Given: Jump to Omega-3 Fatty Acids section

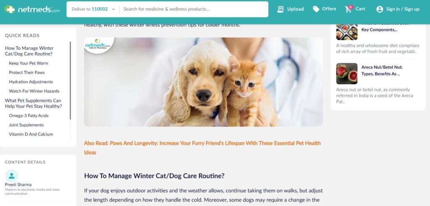Looking at the screenshot, I should [x=29, y=116].
